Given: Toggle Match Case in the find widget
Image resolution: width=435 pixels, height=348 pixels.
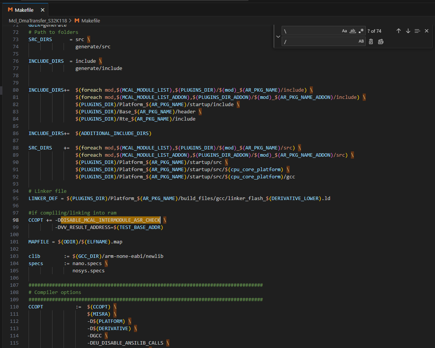Looking at the screenshot, I should 344,31.
